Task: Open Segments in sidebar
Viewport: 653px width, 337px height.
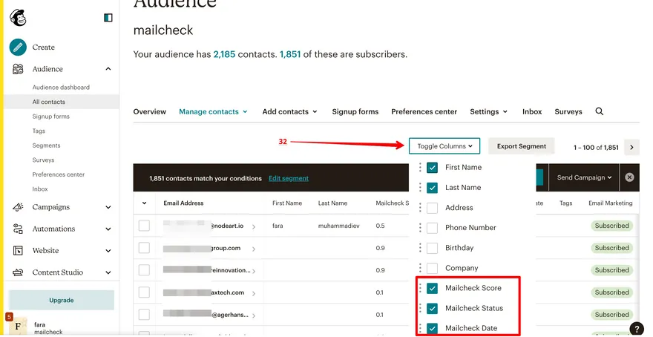Action: click(46, 145)
